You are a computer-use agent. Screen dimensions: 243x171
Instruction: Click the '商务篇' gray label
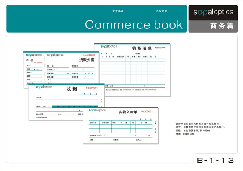point(222,25)
